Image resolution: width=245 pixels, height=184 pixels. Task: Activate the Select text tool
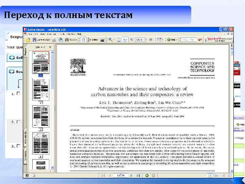(93, 40)
